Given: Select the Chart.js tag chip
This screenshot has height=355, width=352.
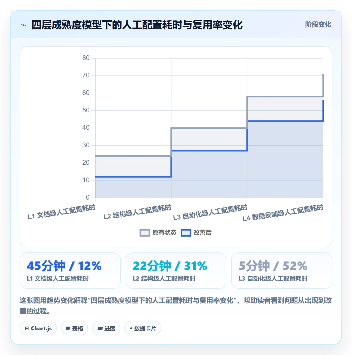Looking at the screenshot, I should tap(38, 328).
